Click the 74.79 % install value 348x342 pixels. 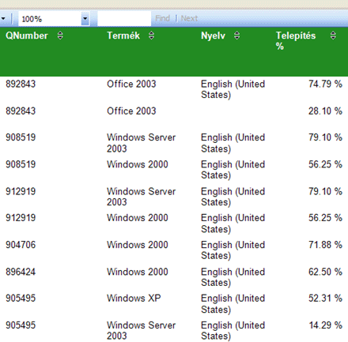[325, 84]
